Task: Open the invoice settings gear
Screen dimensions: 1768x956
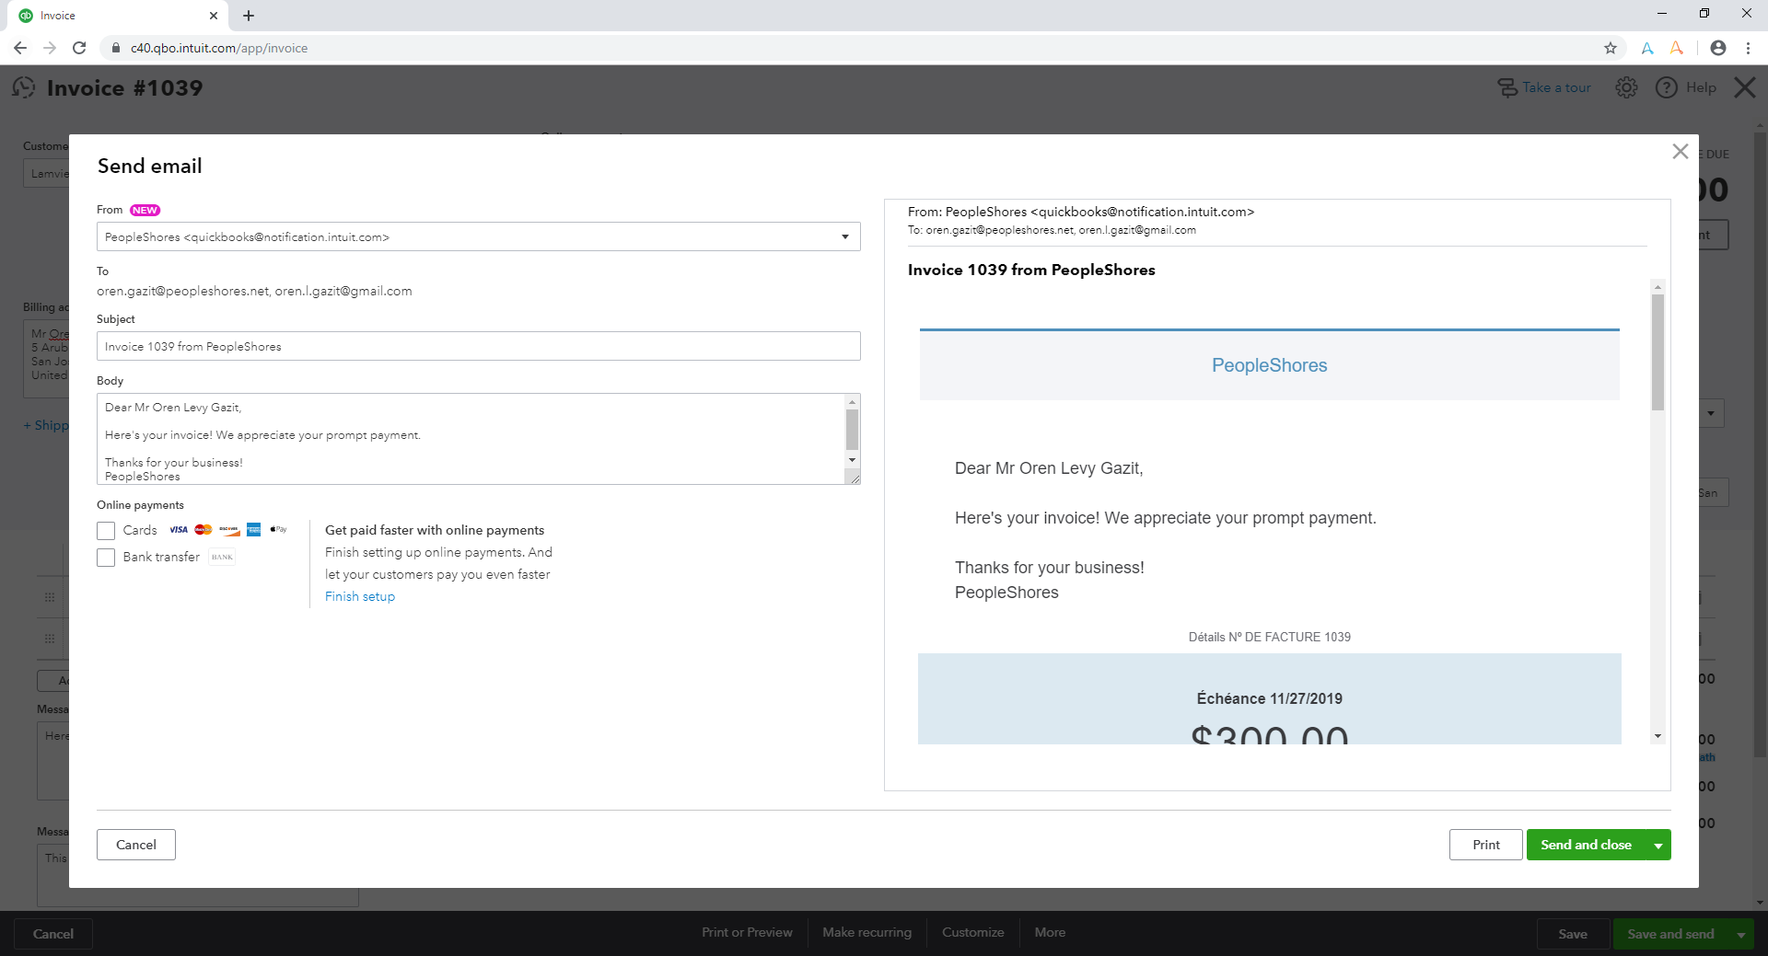Action: pyautogui.click(x=1627, y=87)
